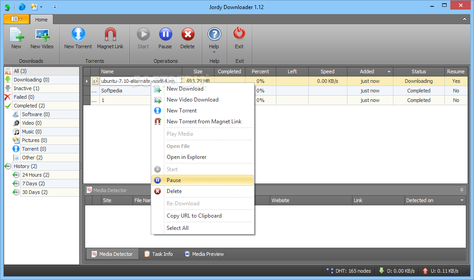Click the Link column header
Viewport: 474px width, 280px height.
[378, 200]
